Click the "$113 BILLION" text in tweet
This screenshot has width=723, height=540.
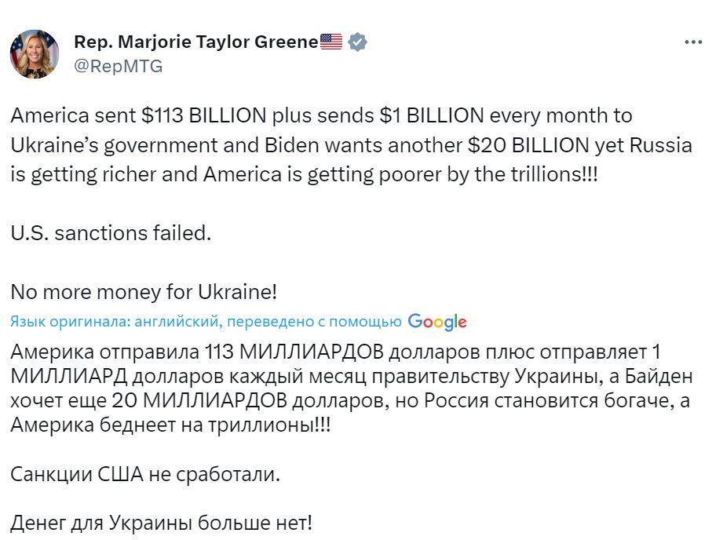(204, 115)
